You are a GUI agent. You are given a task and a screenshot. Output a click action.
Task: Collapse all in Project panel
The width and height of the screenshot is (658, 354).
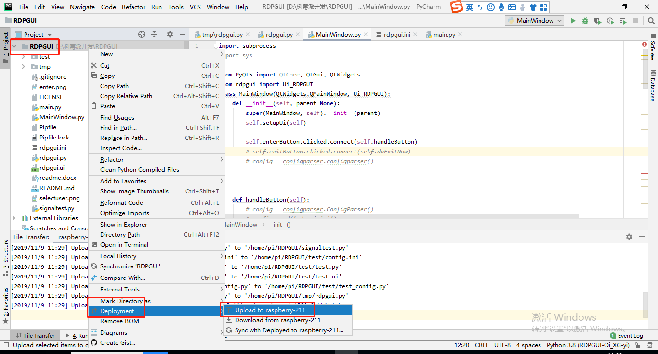[x=154, y=34]
